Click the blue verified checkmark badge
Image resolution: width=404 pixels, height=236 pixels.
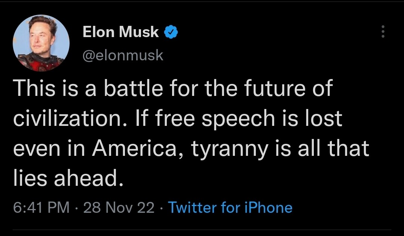(171, 33)
